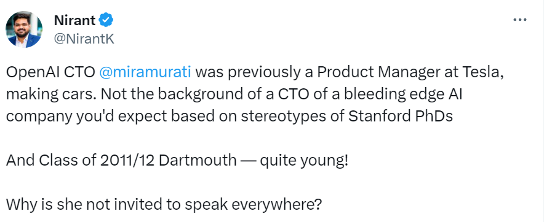Click the words "was previously a"
This screenshot has width=544, height=222.
click(254, 72)
